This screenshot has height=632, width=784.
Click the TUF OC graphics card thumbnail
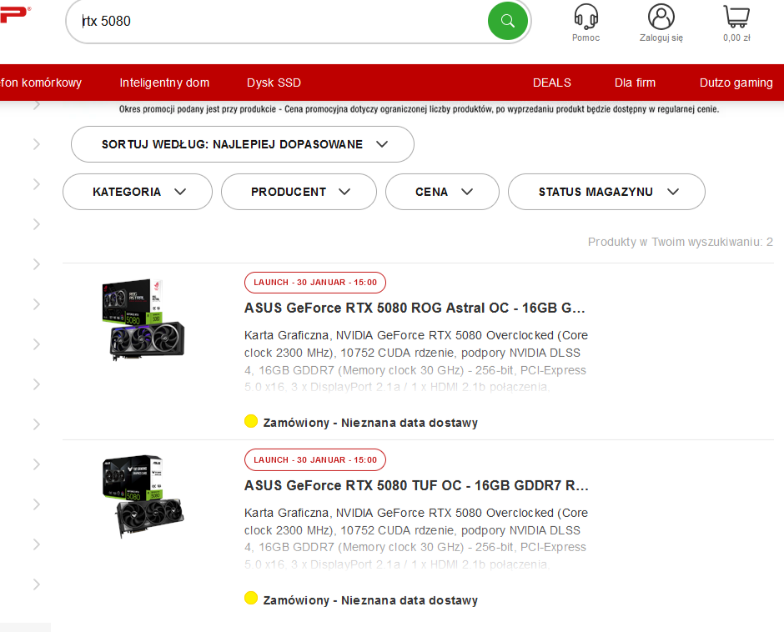point(143,496)
